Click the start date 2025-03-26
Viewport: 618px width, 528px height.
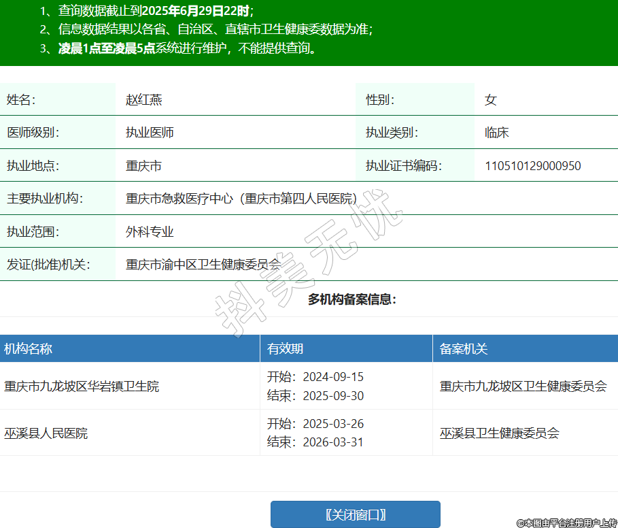coord(332,424)
